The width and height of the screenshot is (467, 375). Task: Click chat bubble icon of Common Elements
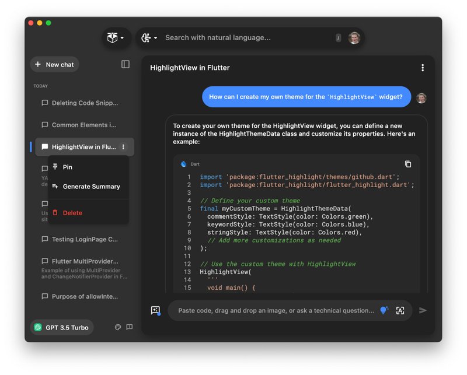click(45, 125)
